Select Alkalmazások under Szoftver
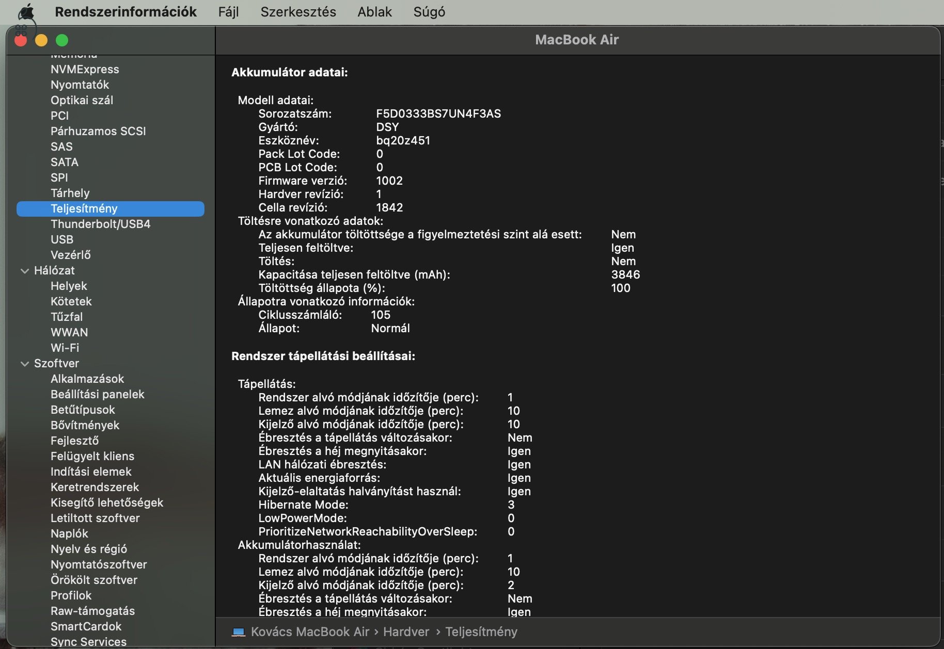 click(x=87, y=379)
